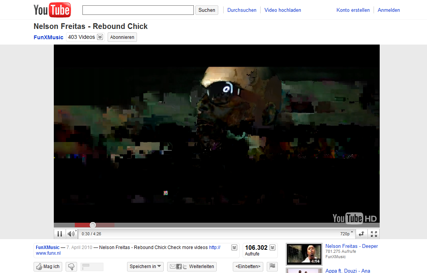
Task: Toggle fullscreen mode in the player
Action: pos(374,234)
